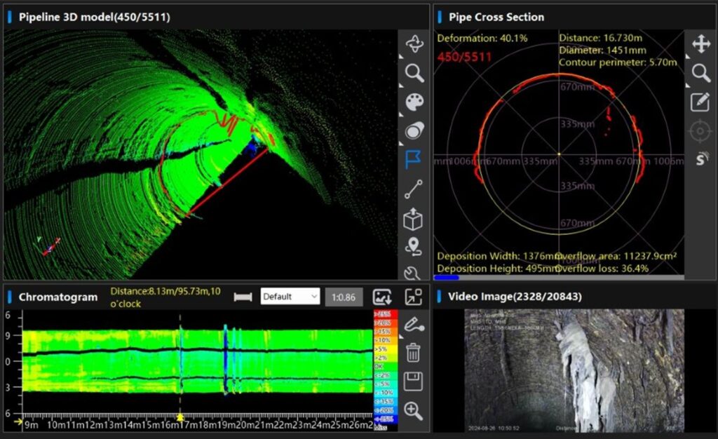
Task: Click the 3D box export icon
Action: click(414, 219)
